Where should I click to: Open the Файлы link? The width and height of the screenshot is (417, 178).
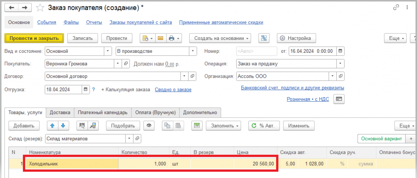pyautogui.click(x=71, y=22)
